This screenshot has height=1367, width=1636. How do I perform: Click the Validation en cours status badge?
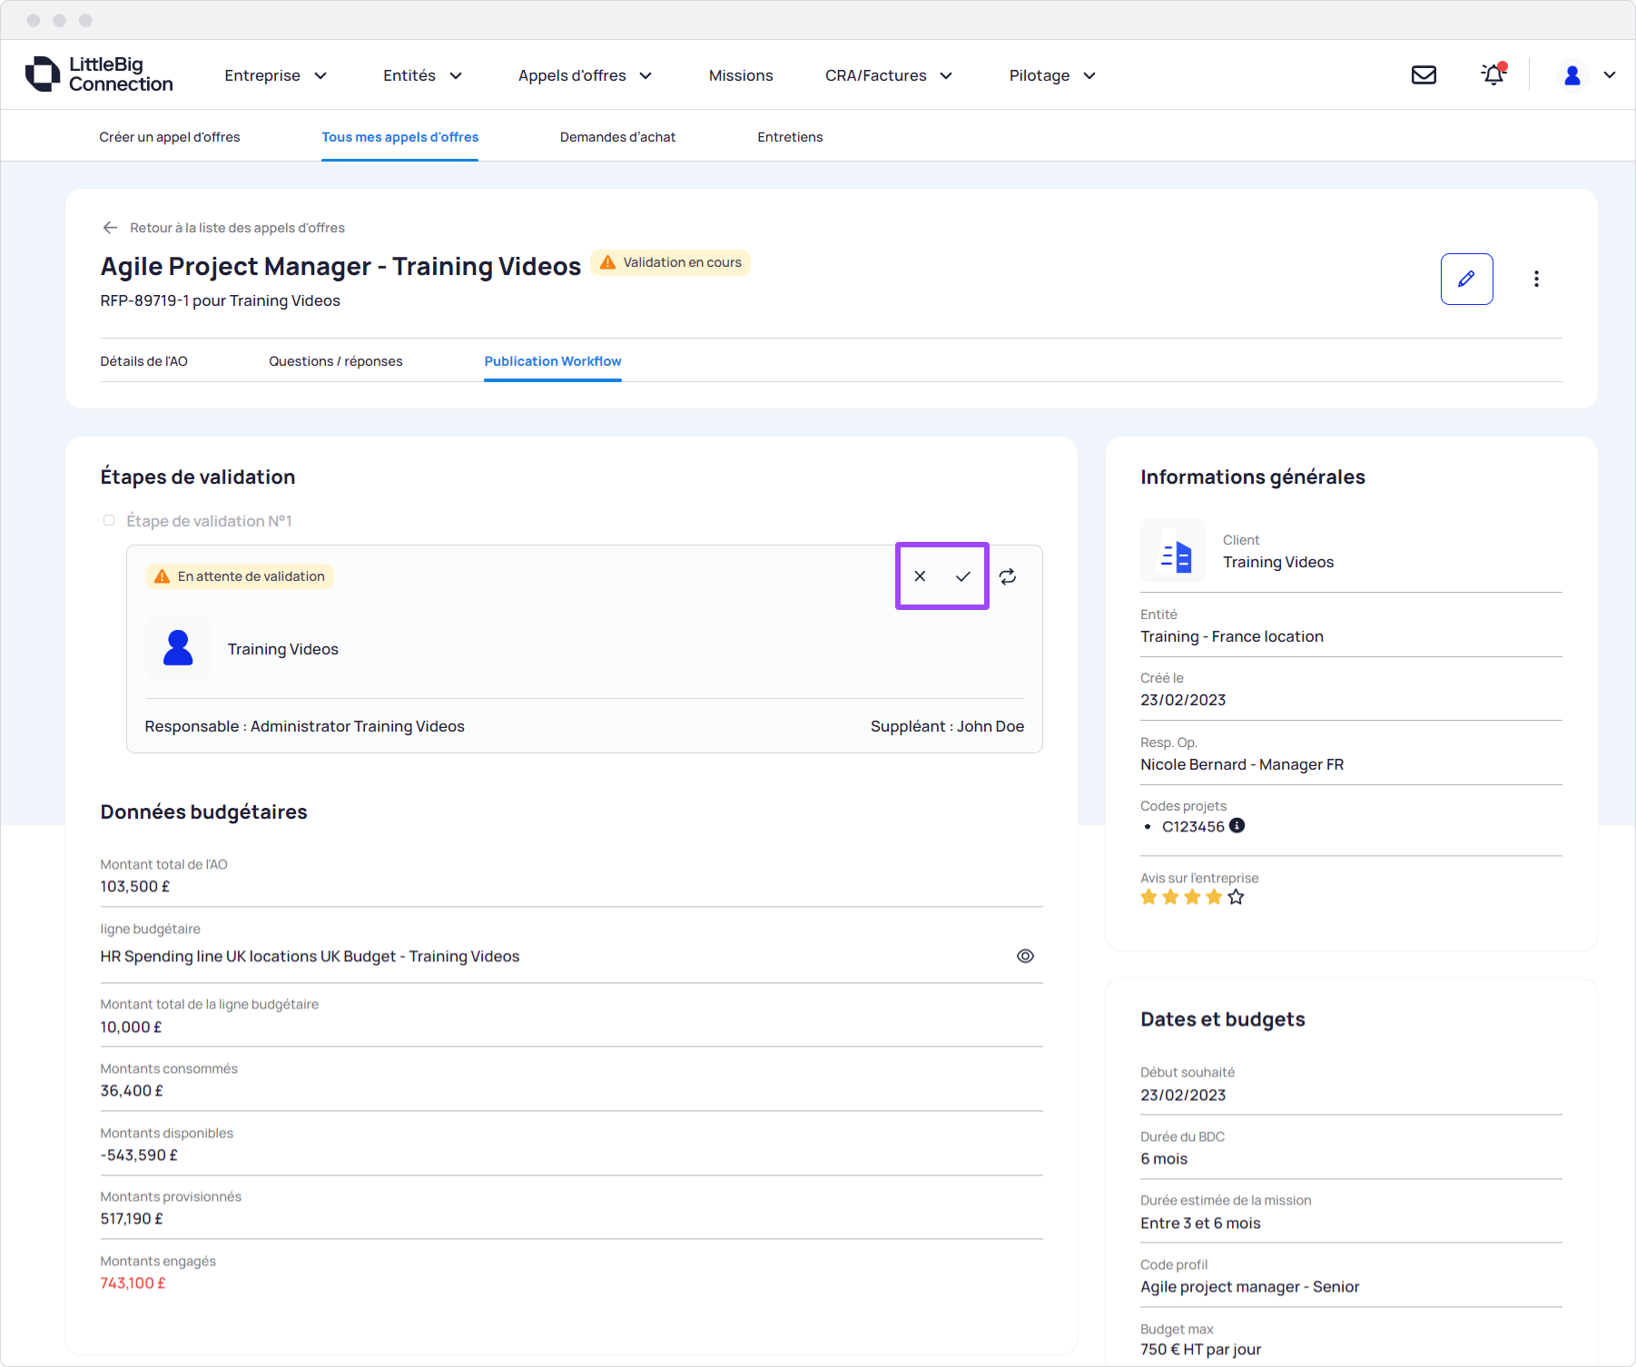[671, 262]
